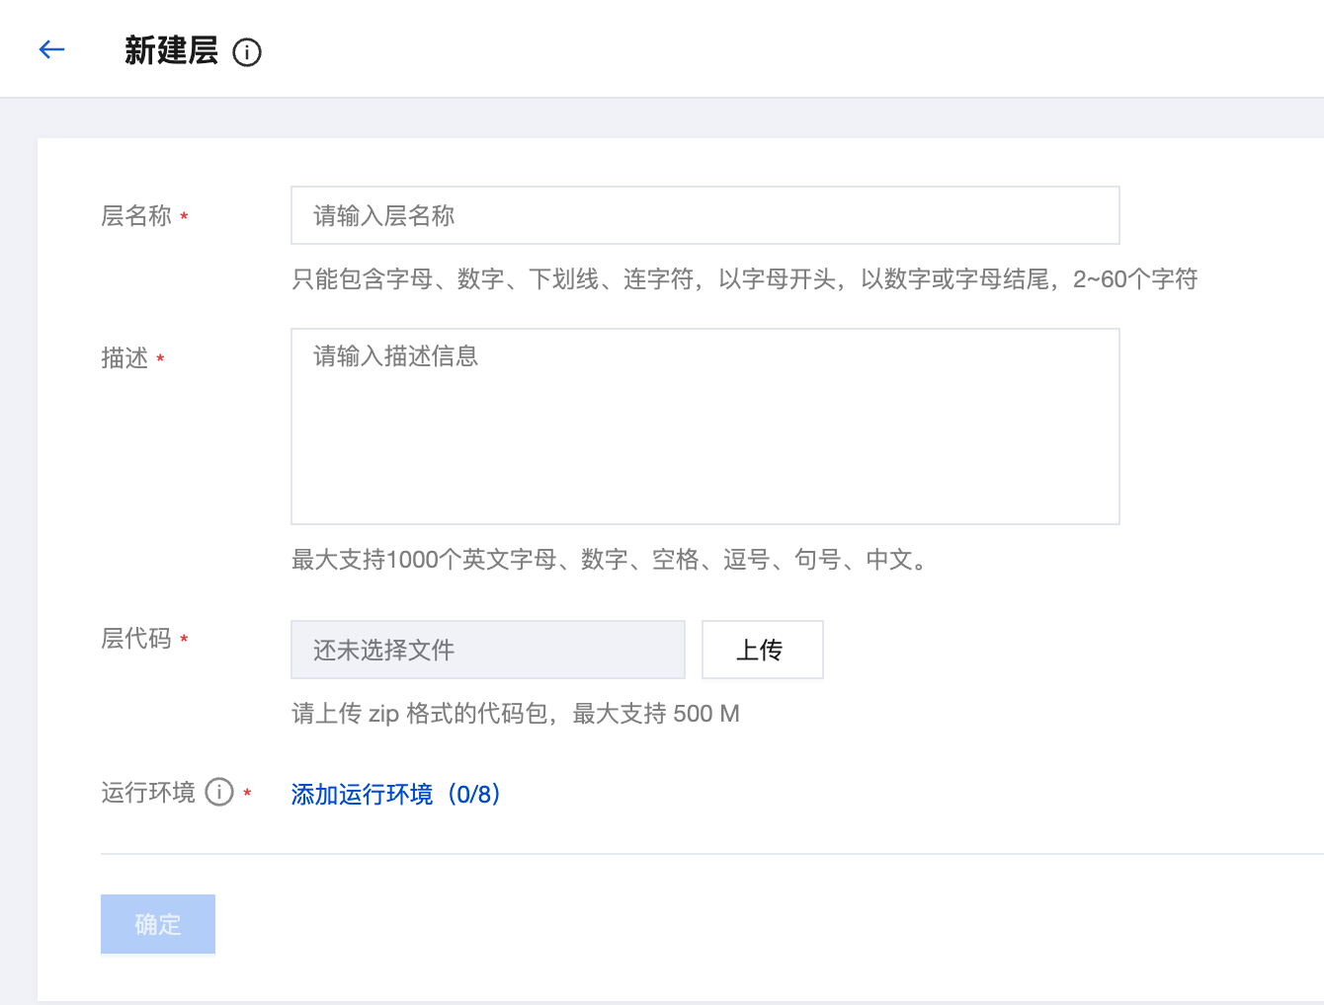
Task: Open the 添加运行环境 (0/8) link
Action: 396,794
